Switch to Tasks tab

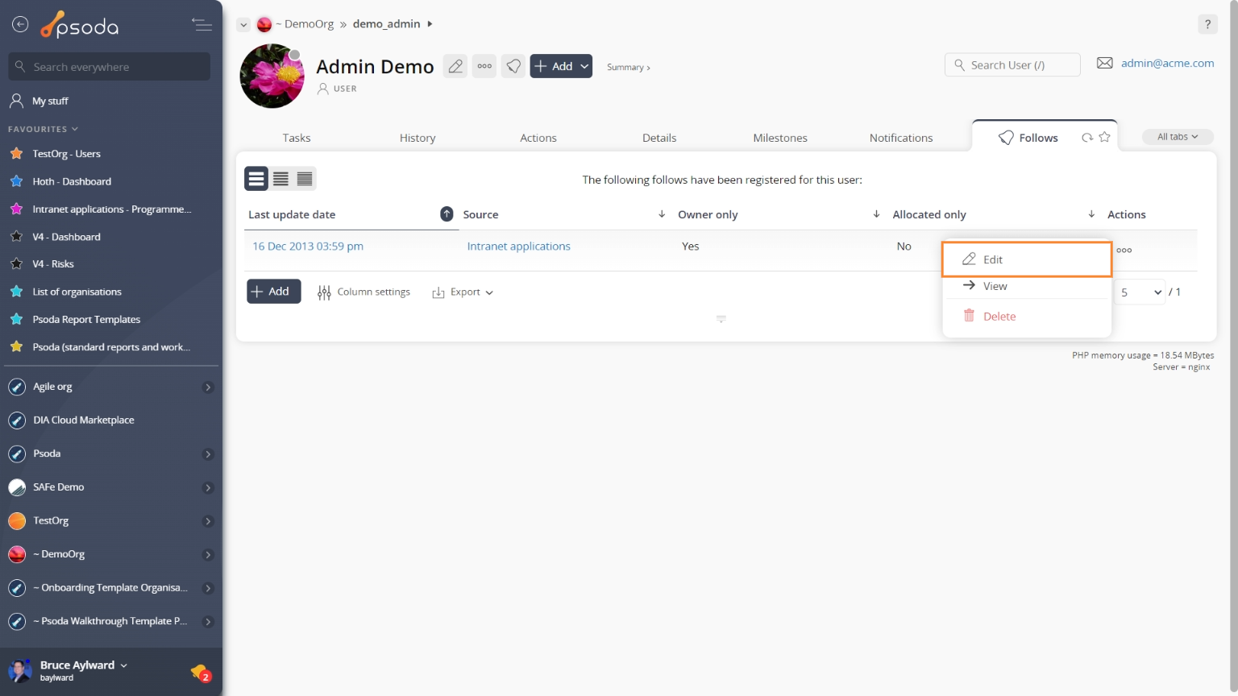click(x=297, y=138)
